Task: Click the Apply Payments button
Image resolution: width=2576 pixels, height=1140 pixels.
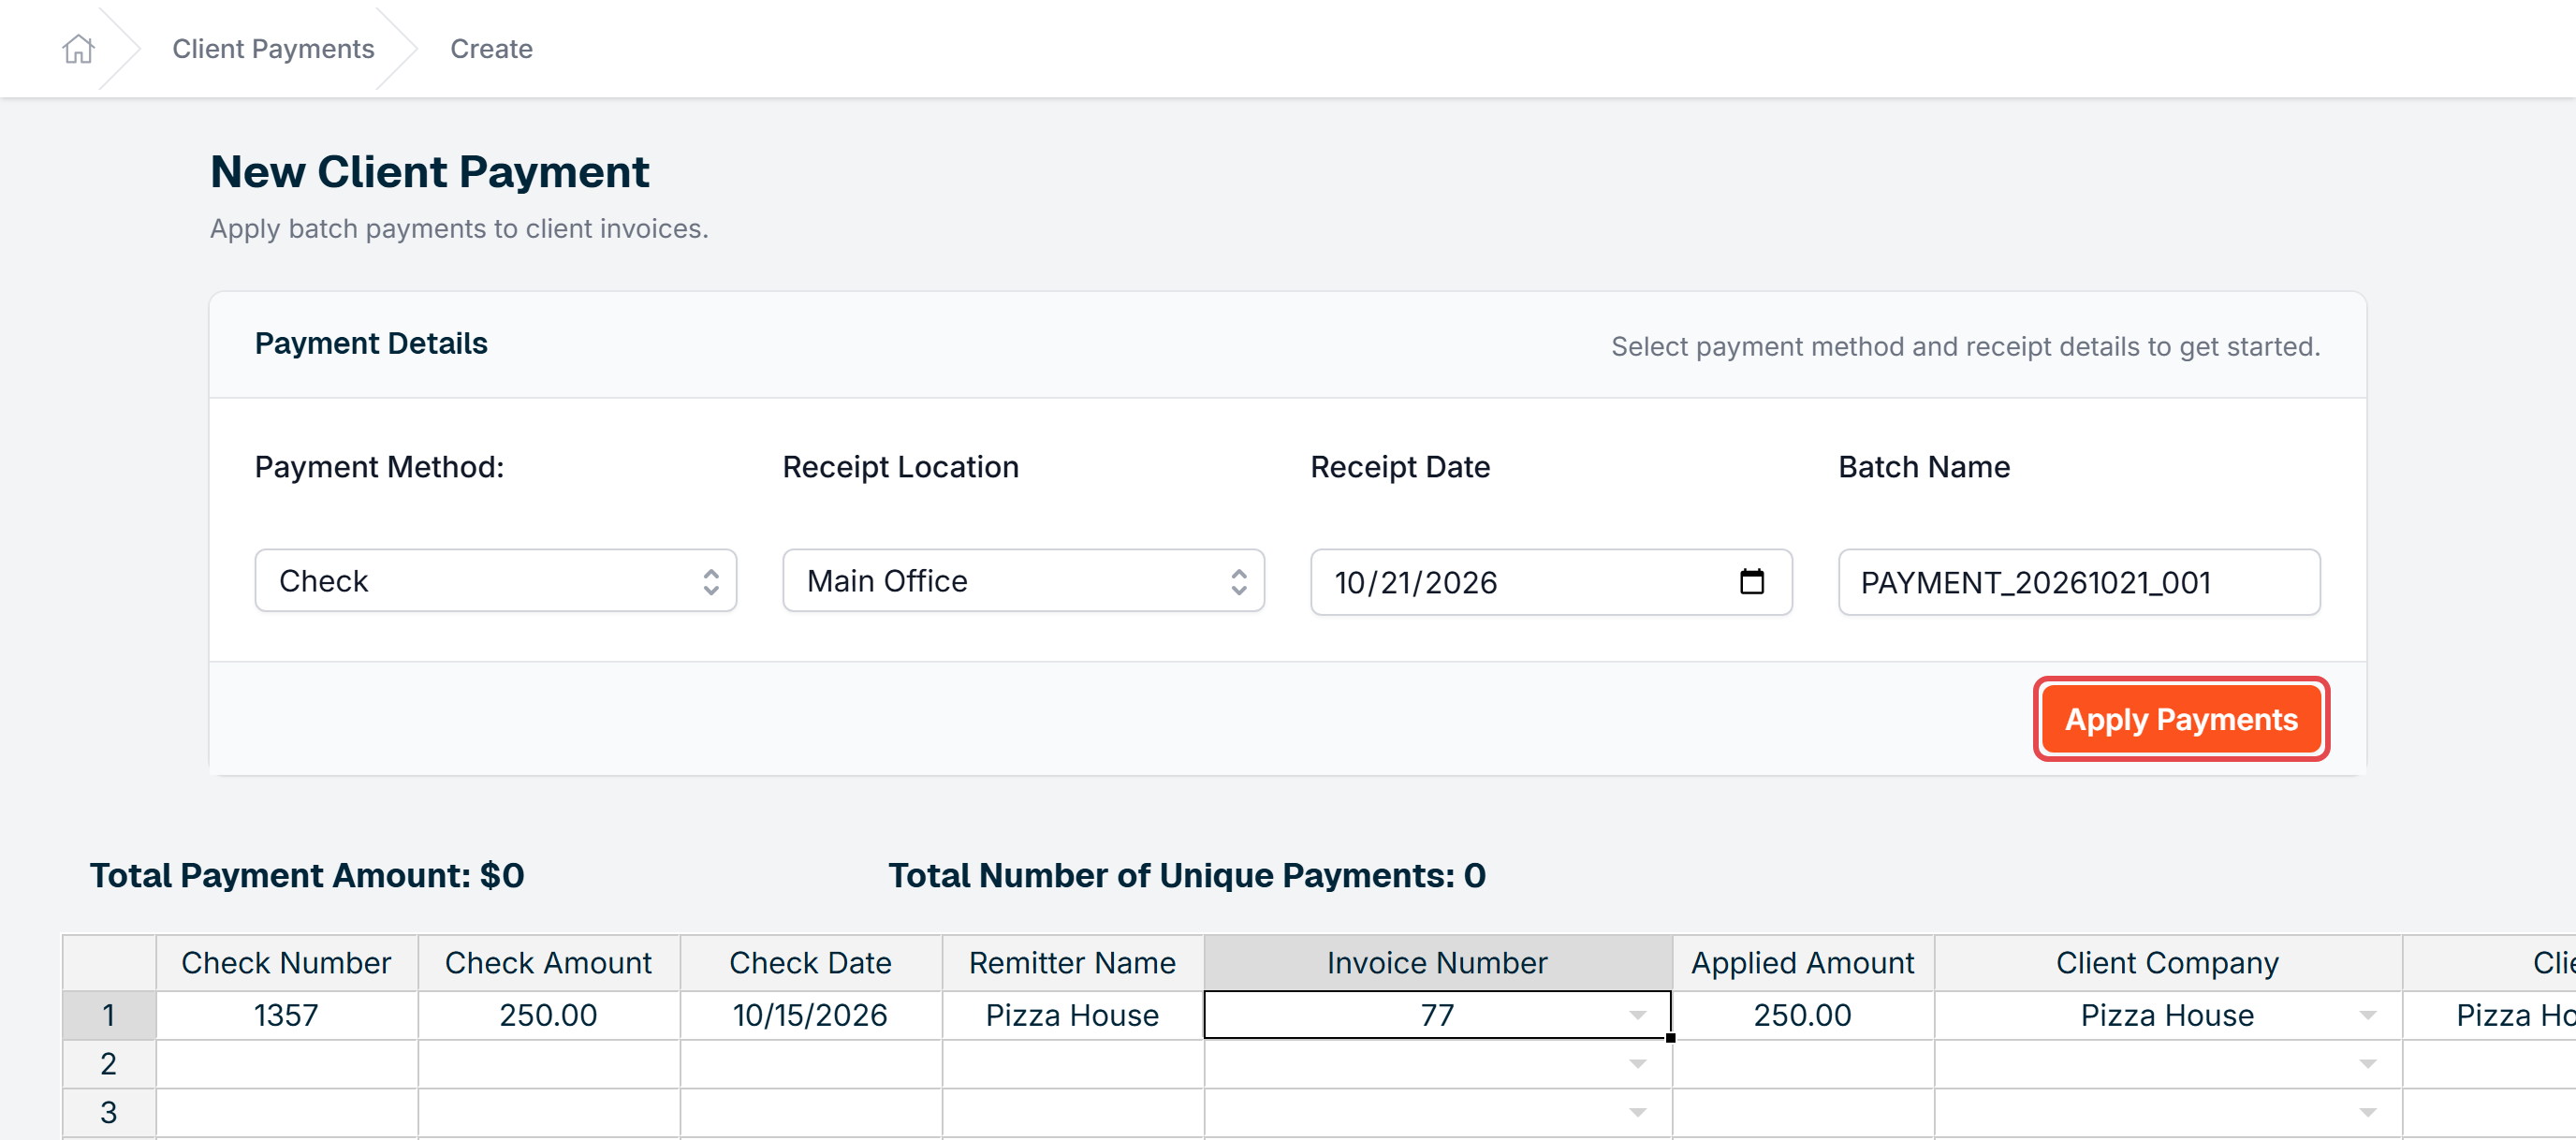Action: (2181, 719)
